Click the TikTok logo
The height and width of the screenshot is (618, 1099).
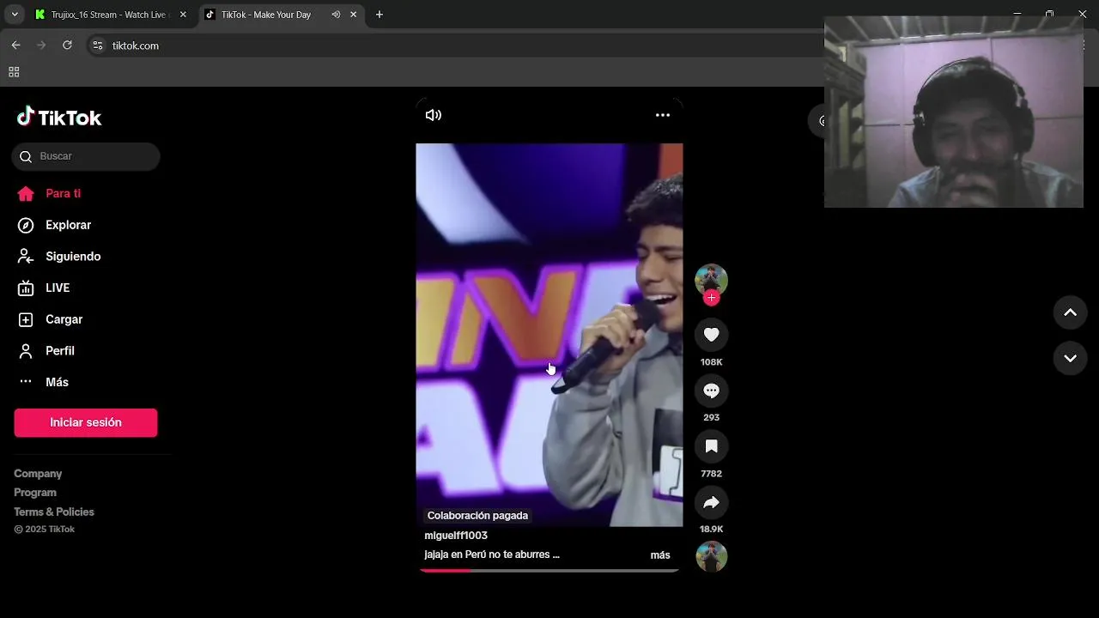point(59,118)
